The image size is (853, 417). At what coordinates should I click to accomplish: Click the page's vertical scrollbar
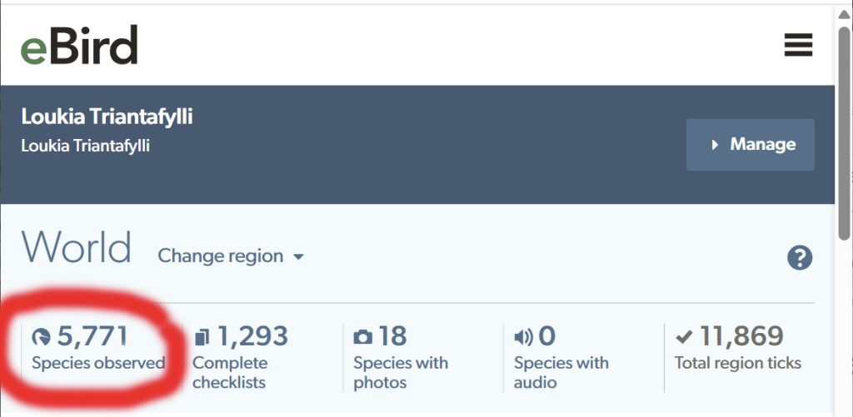(x=843, y=125)
